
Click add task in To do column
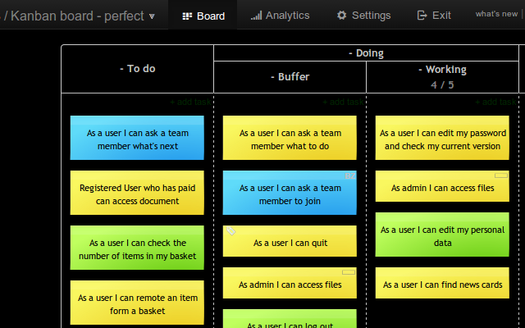pos(190,102)
